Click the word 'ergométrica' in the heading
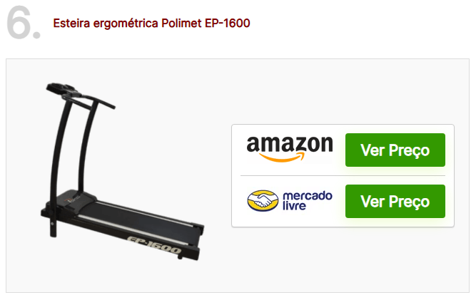 pos(126,24)
